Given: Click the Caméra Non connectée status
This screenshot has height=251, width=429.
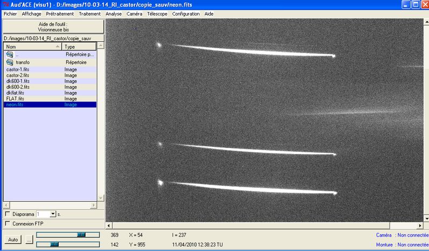Looking at the screenshot, I should coord(402,235).
